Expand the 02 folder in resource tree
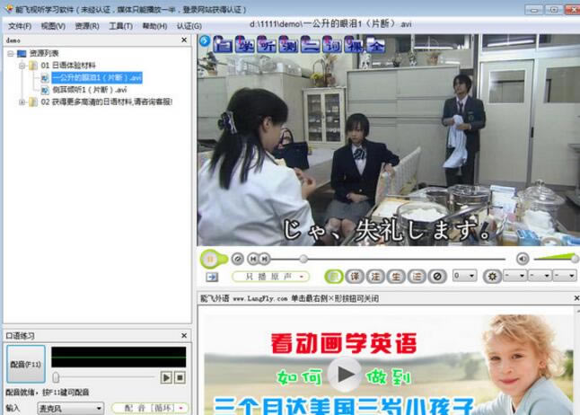 pos(22,102)
